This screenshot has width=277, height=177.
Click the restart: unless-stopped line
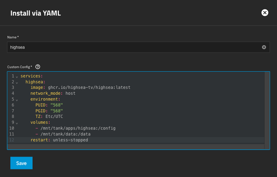tap(59, 140)
